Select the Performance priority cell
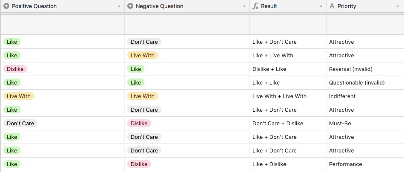Screen dimensions: 404x172 coord(365,164)
